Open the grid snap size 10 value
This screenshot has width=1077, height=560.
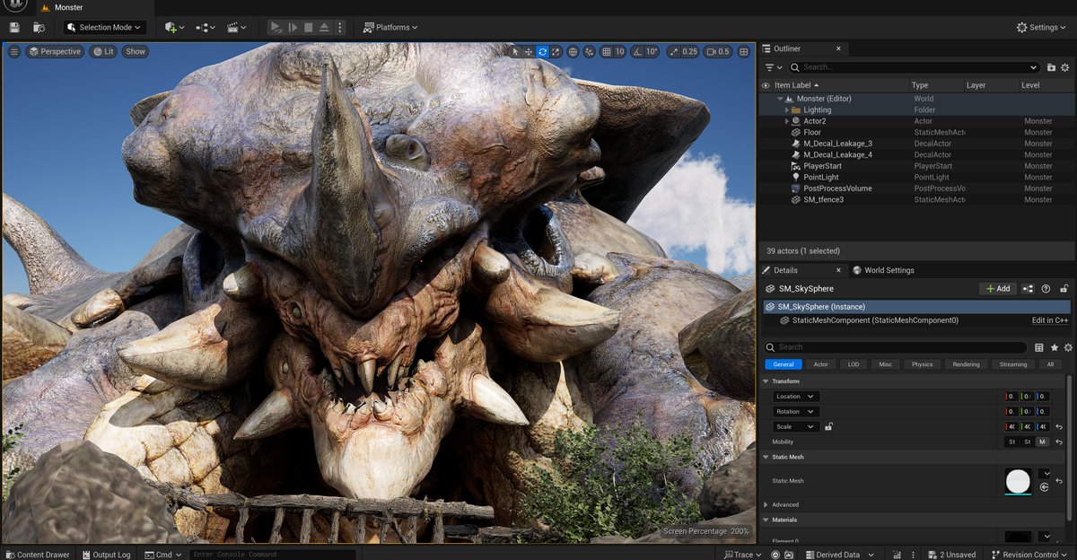click(x=620, y=52)
